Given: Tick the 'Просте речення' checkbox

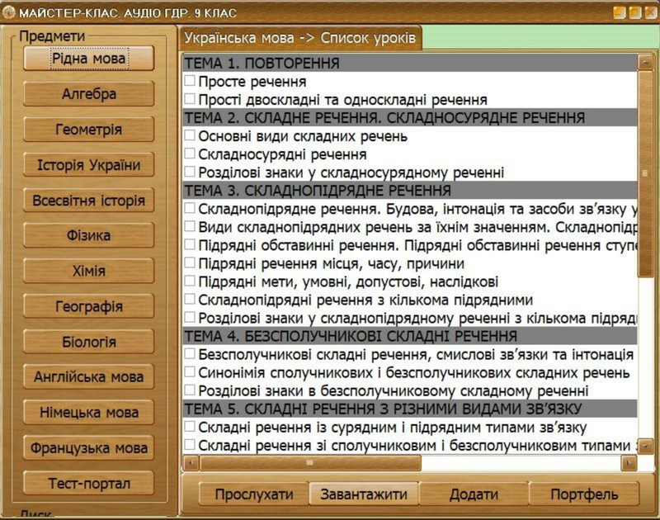Looking at the screenshot, I should 190,82.
